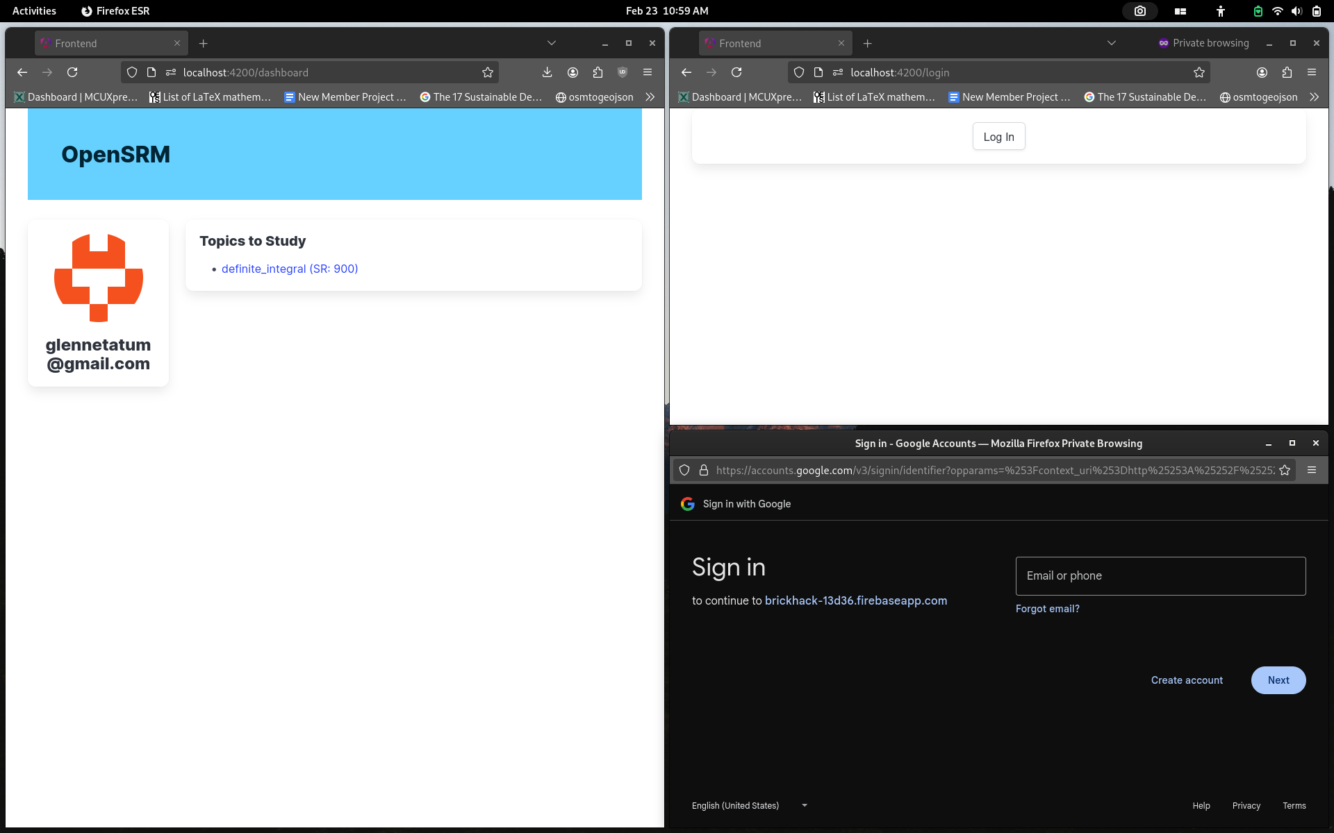Go back in the private browsing window
1334x833 pixels.
coord(686,72)
